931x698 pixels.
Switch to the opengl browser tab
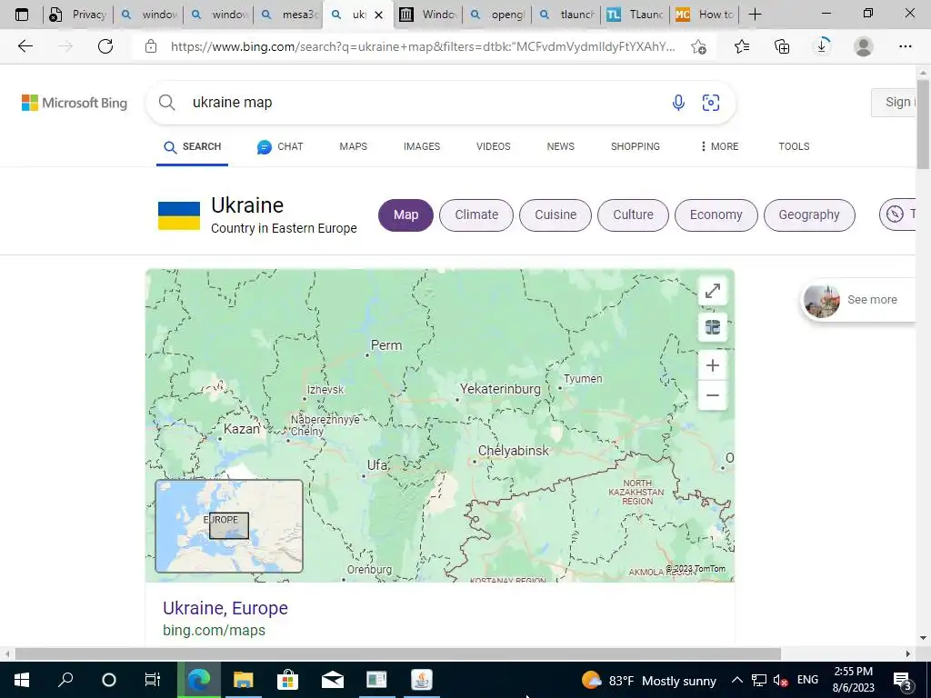tap(497, 15)
